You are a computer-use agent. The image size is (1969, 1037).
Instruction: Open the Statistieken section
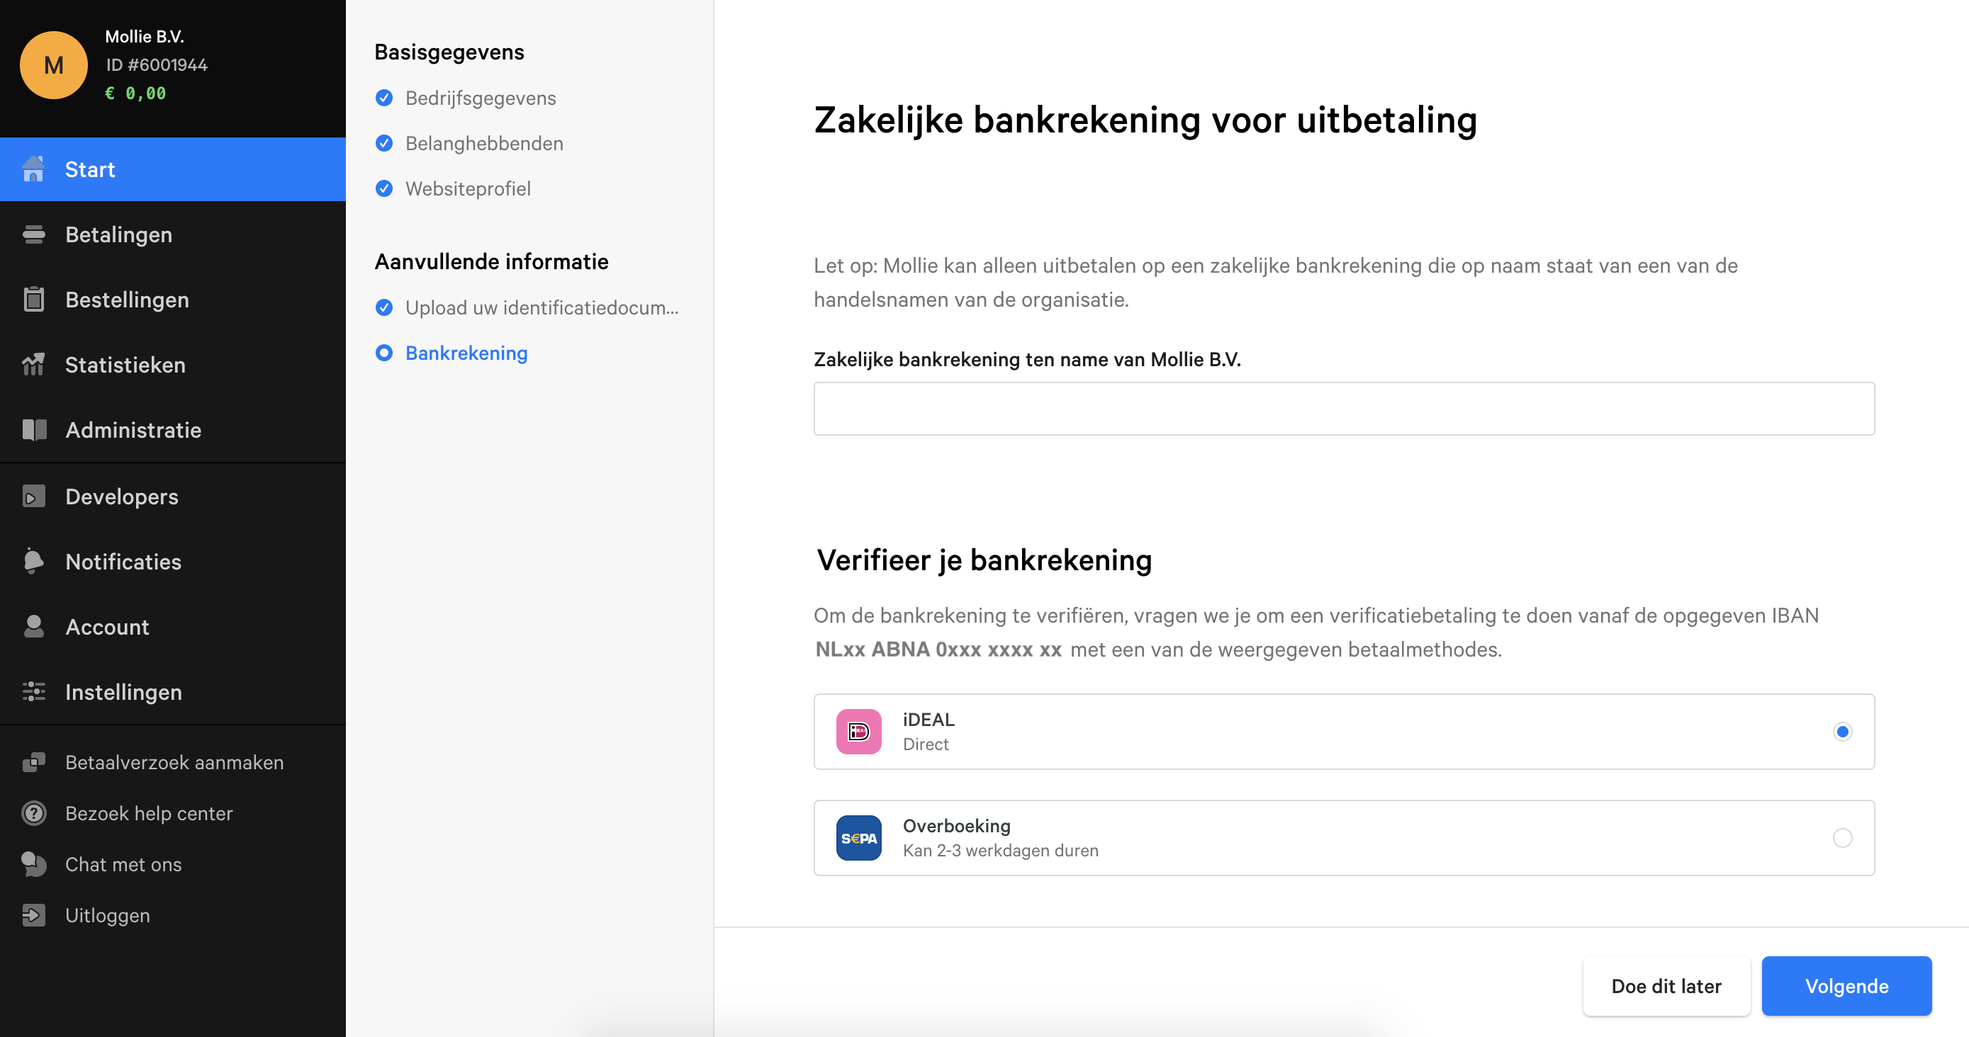pyautogui.click(x=173, y=365)
